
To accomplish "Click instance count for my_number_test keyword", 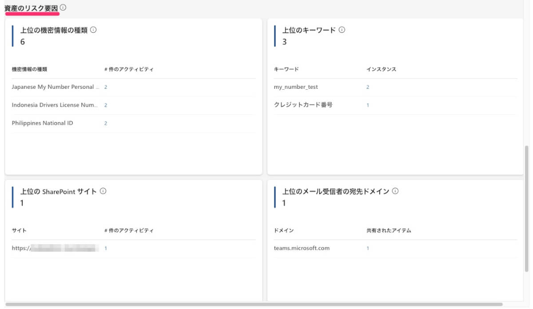I will (368, 87).
